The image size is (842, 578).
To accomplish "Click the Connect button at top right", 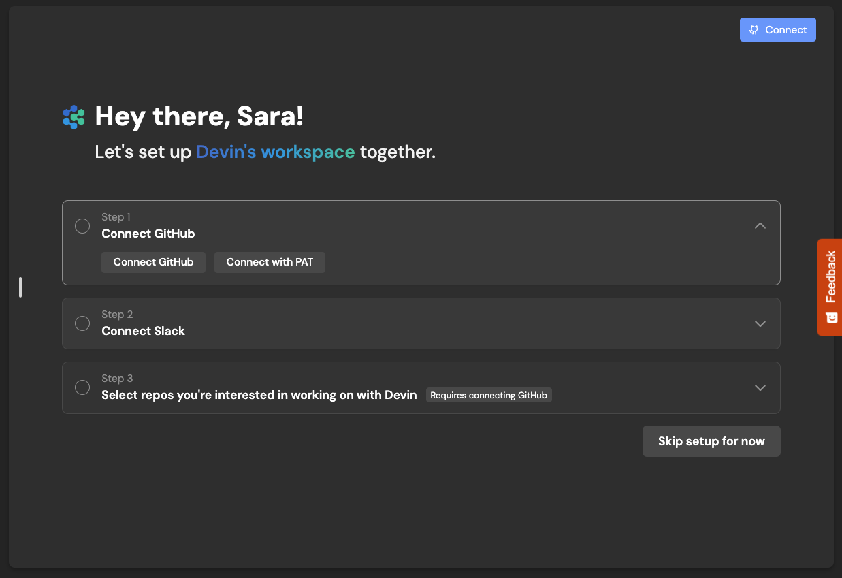I will point(778,30).
